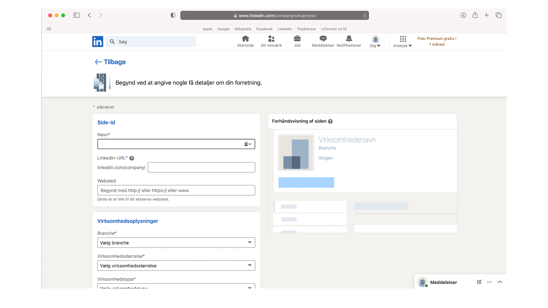Click the privacy shield icon in the address bar

click(173, 15)
